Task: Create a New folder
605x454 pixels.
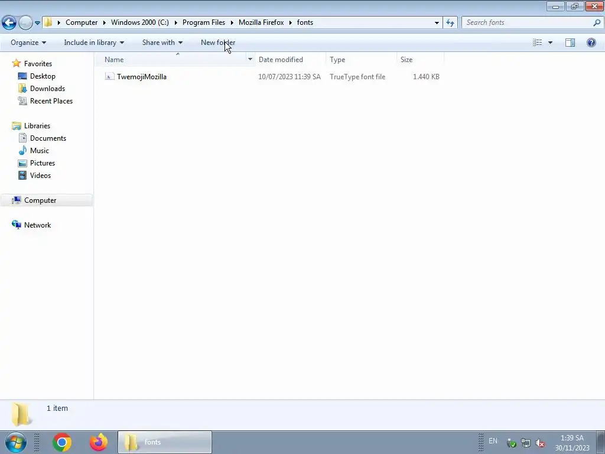Action: (218, 43)
